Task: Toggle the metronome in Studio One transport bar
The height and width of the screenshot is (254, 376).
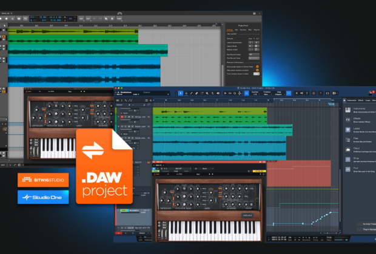Action: pos(309,237)
